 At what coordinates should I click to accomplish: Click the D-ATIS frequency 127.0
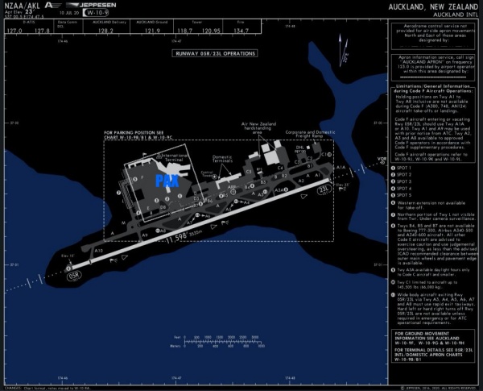pyautogui.click(x=13, y=29)
